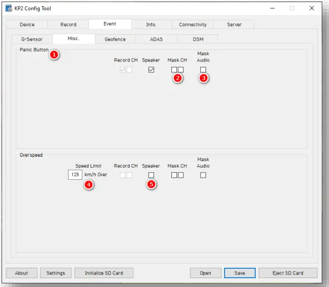The image size is (329, 287).
Task: Switch to the Server tab
Action: tap(234, 24)
